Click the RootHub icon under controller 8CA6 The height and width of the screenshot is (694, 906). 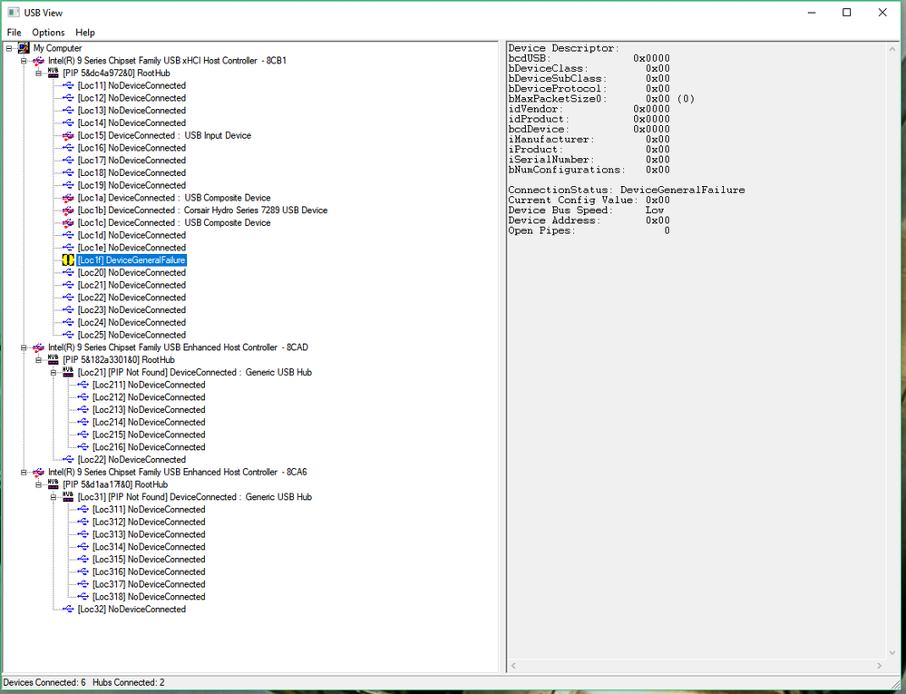54,484
